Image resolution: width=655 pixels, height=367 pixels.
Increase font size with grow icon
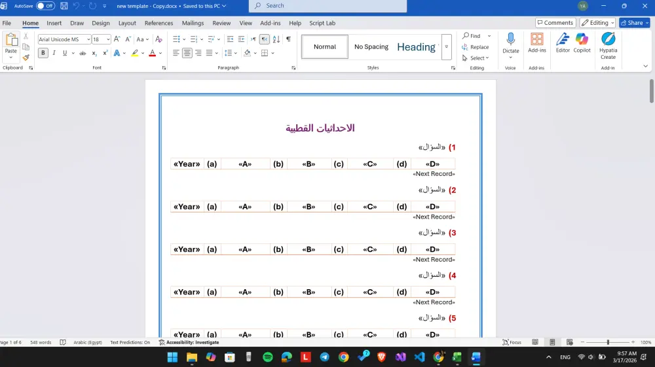(117, 39)
